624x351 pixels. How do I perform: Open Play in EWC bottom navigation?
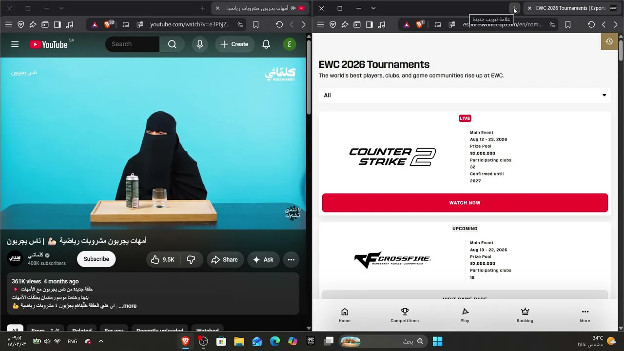click(x=465, y=315)
